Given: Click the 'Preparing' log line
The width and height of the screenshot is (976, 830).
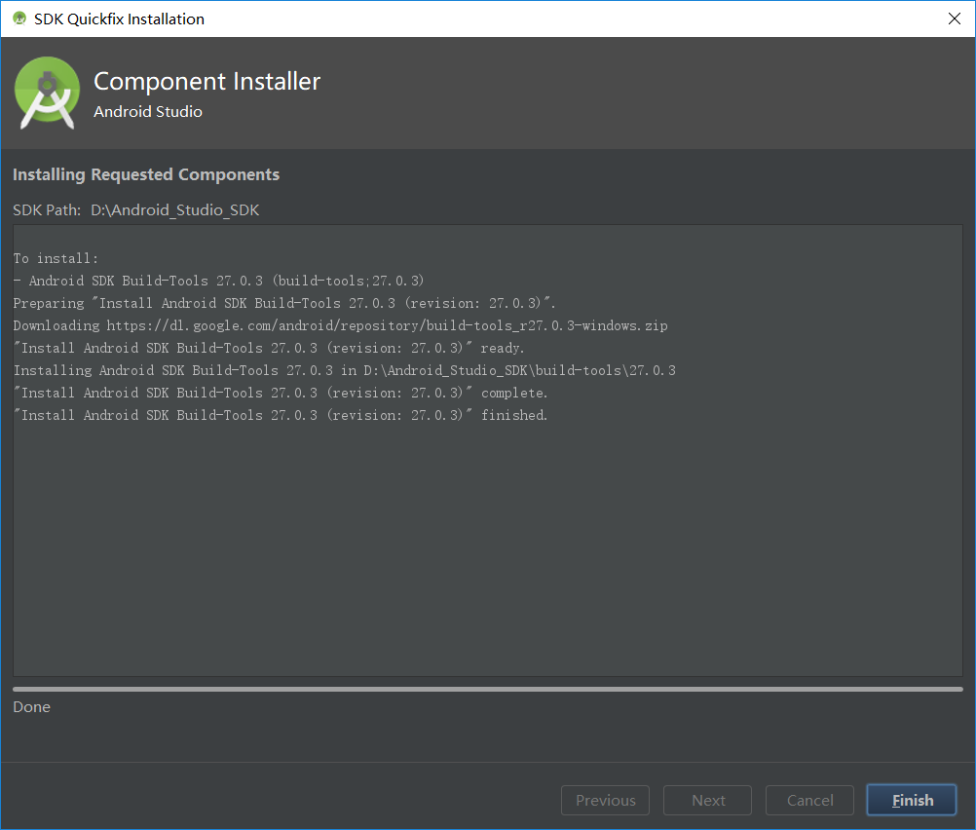Looking at the screenshot, I should [284, 303].
